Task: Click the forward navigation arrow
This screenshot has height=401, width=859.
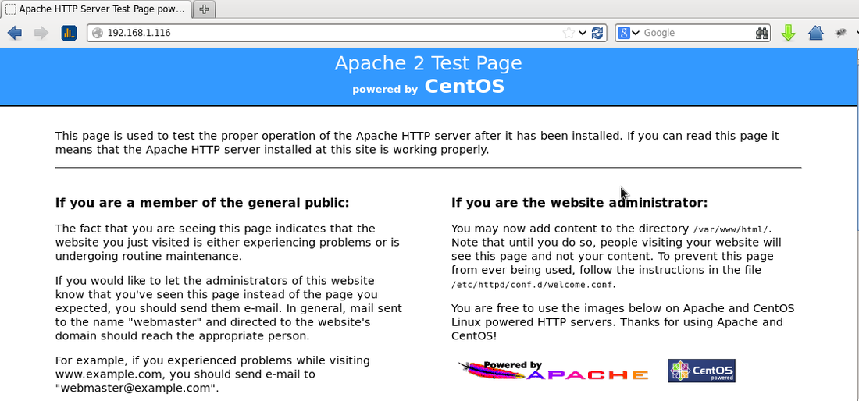Action: tap(41, 33)
